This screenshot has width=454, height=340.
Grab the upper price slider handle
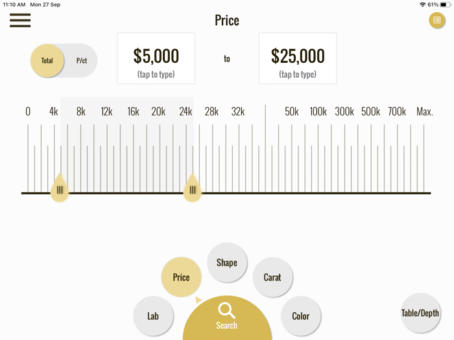[193, 189]
